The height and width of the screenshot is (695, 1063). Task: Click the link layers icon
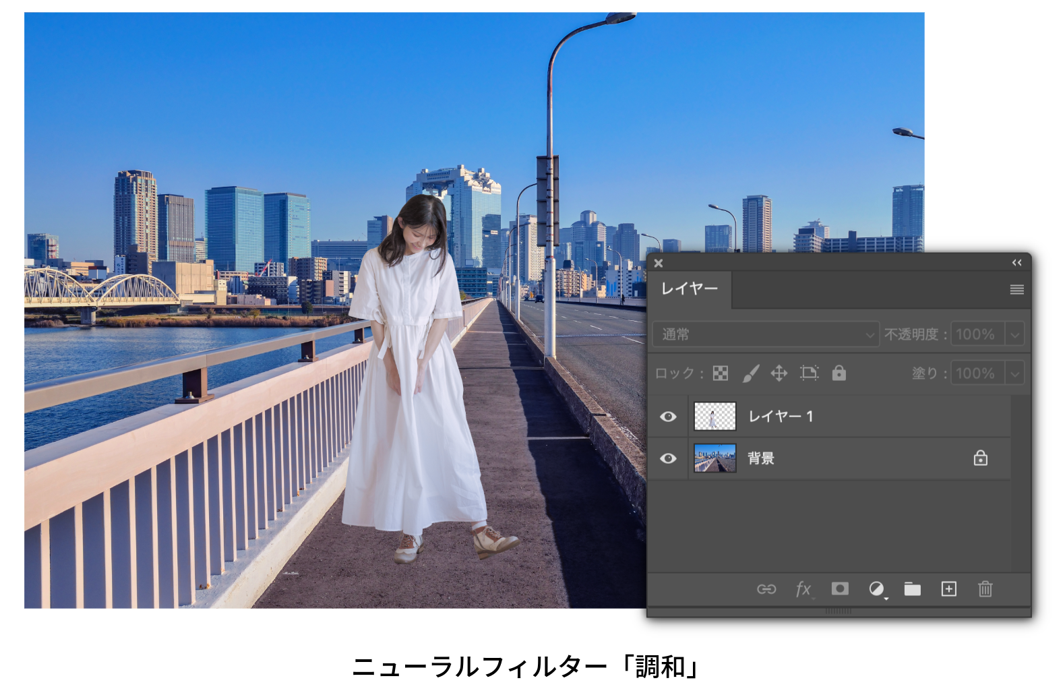click(x=766, y=589)
